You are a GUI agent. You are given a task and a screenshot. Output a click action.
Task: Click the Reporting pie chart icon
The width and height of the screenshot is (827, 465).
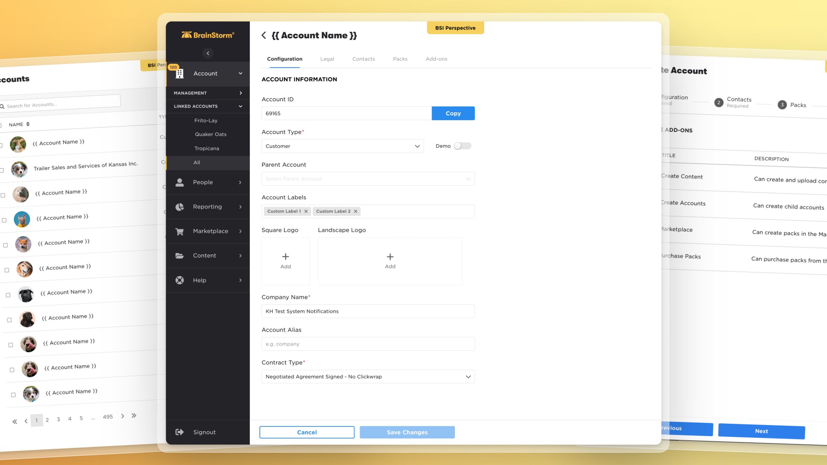pyautogui.click(x=180, y=207)
